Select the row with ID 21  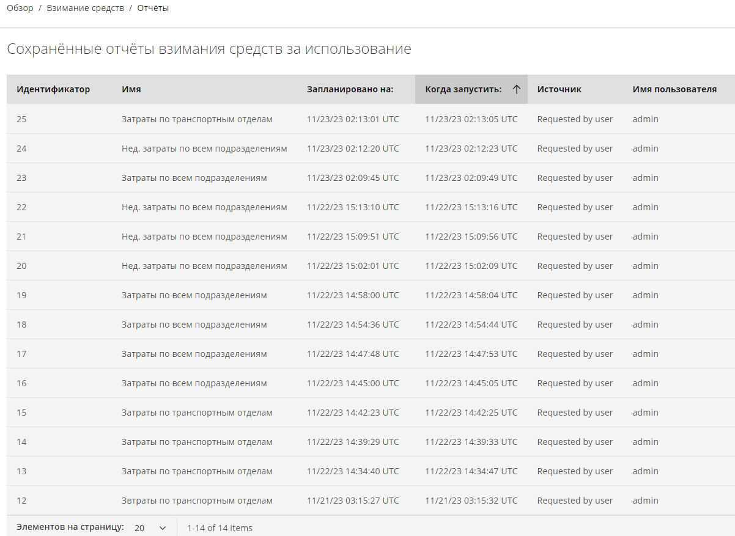pyautogui.click(x=21, y=237)
